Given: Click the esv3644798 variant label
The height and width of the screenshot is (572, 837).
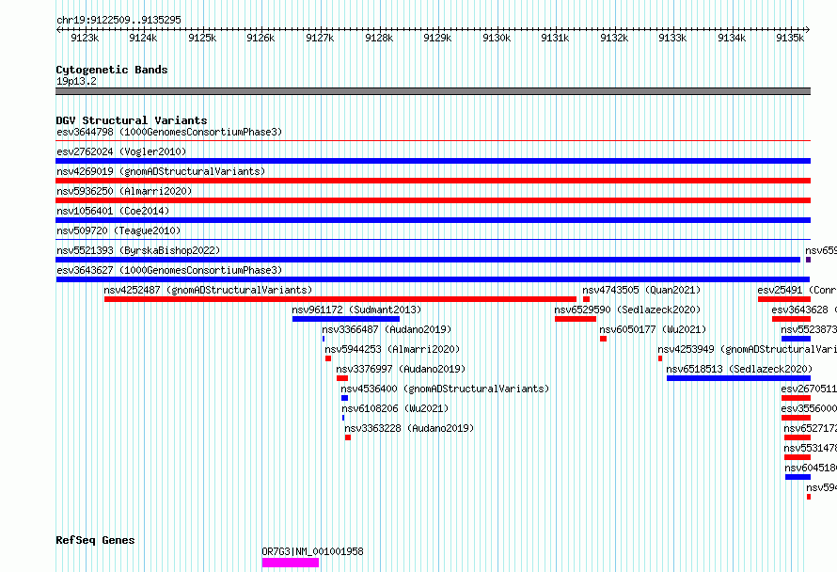Looking at the screenshot, I should [x=169, y=132].
